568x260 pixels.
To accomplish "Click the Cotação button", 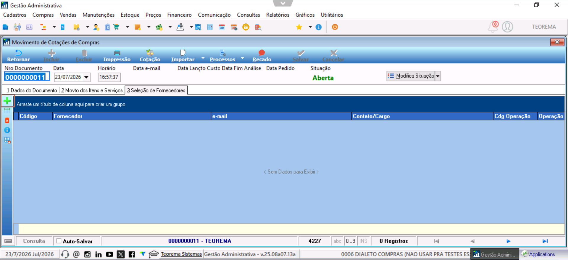I will click(150, 56).
